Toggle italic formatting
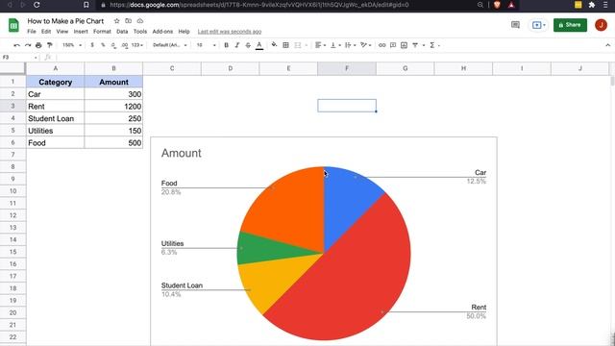615x346 pixels. click(237, 45)
